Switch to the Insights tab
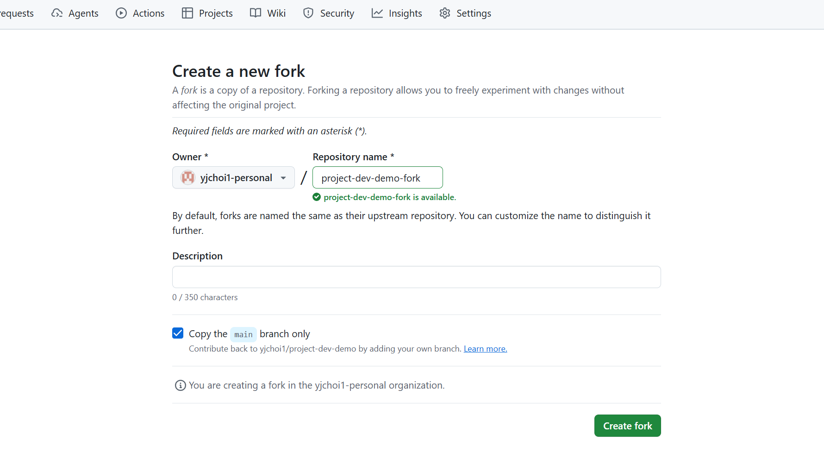This screenshot has height=459, width=824. click(x=397, y=13)
